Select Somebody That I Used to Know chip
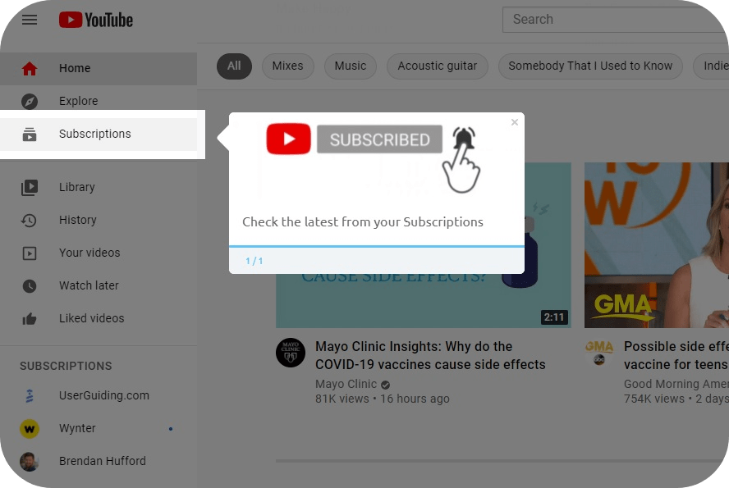The height and width of the screenshot is (488, 729). [x=590, y=66]
